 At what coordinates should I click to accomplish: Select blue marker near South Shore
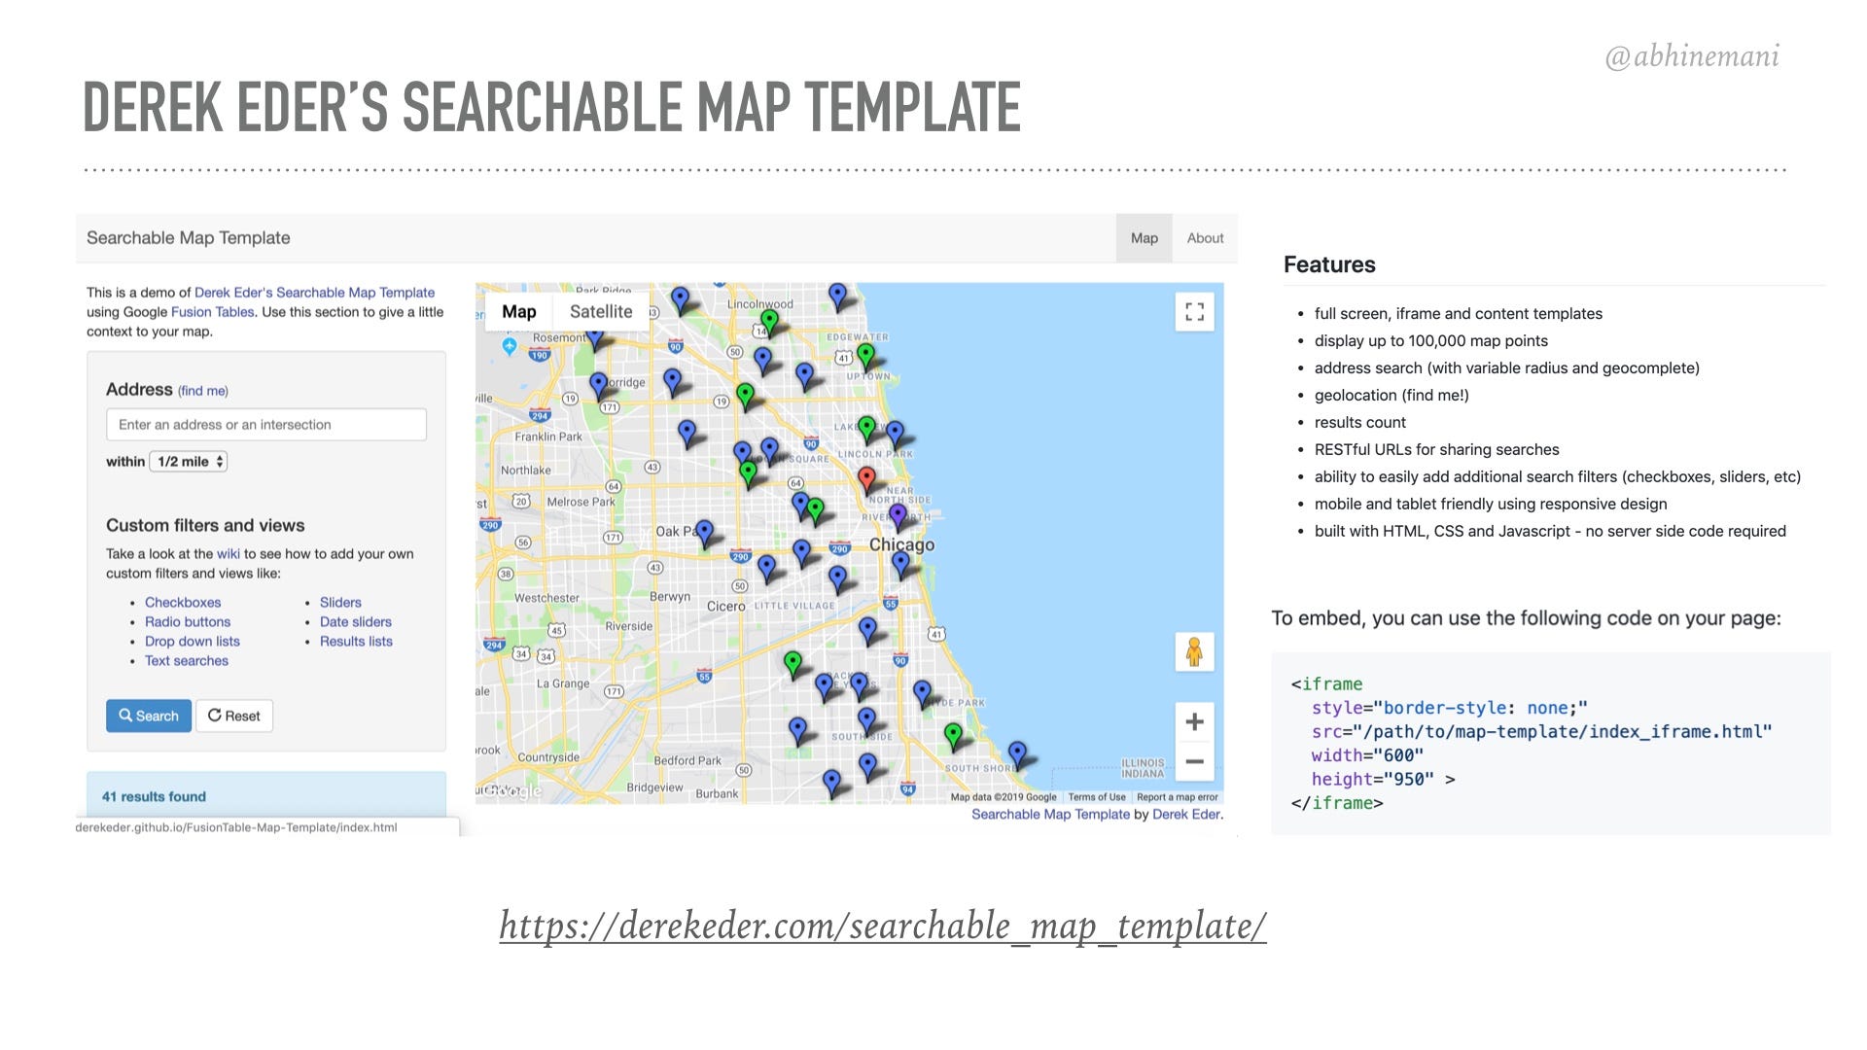1017,754
